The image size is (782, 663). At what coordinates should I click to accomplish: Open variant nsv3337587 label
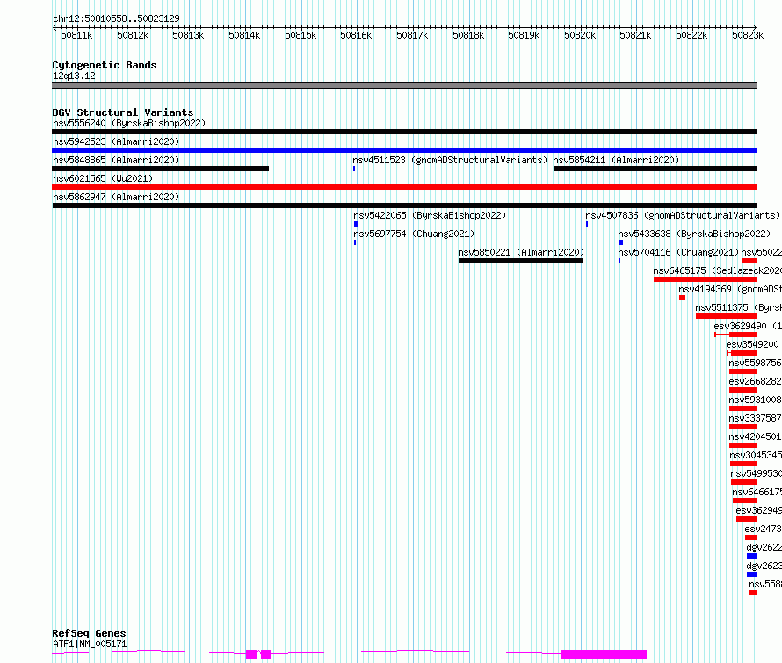pos(755,418)
